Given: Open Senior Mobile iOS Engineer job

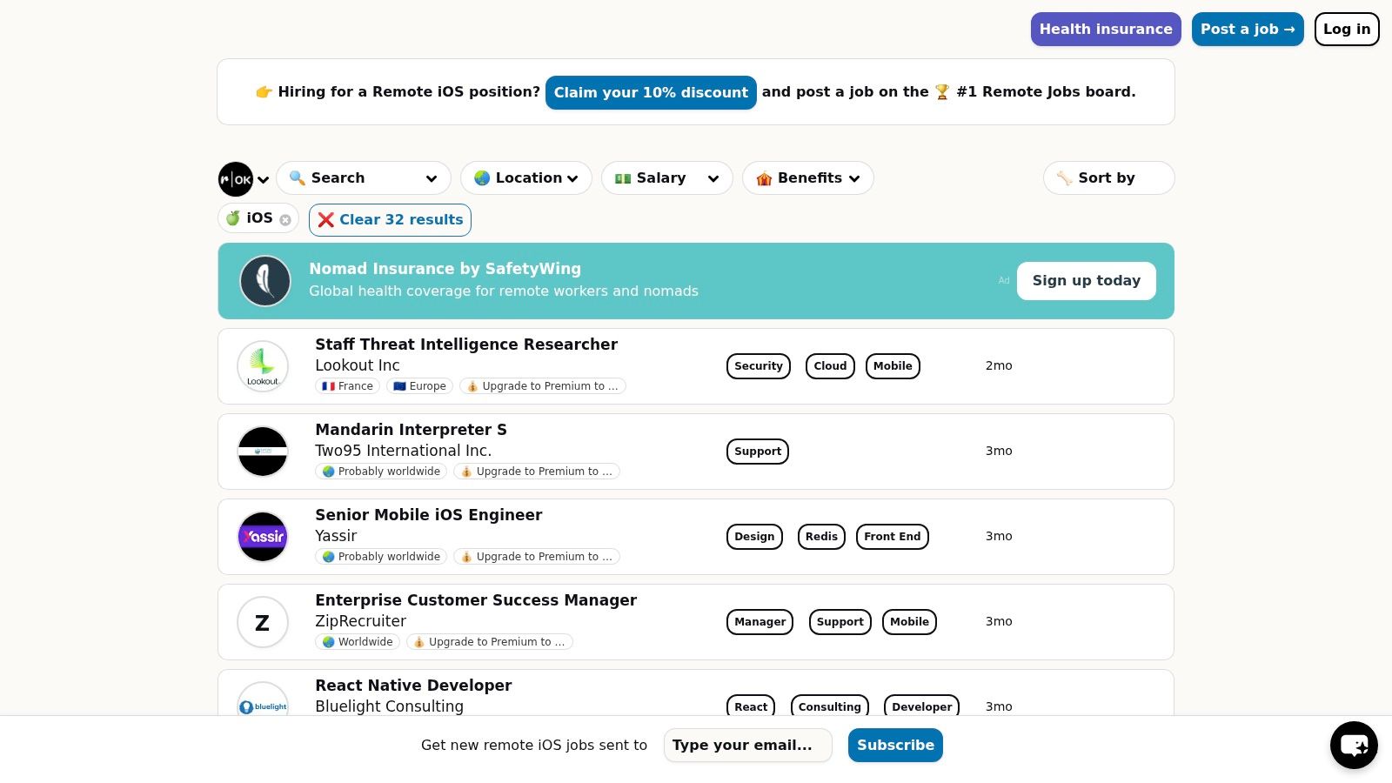Looking at the screenshot, I should click(x=429, y=515).
